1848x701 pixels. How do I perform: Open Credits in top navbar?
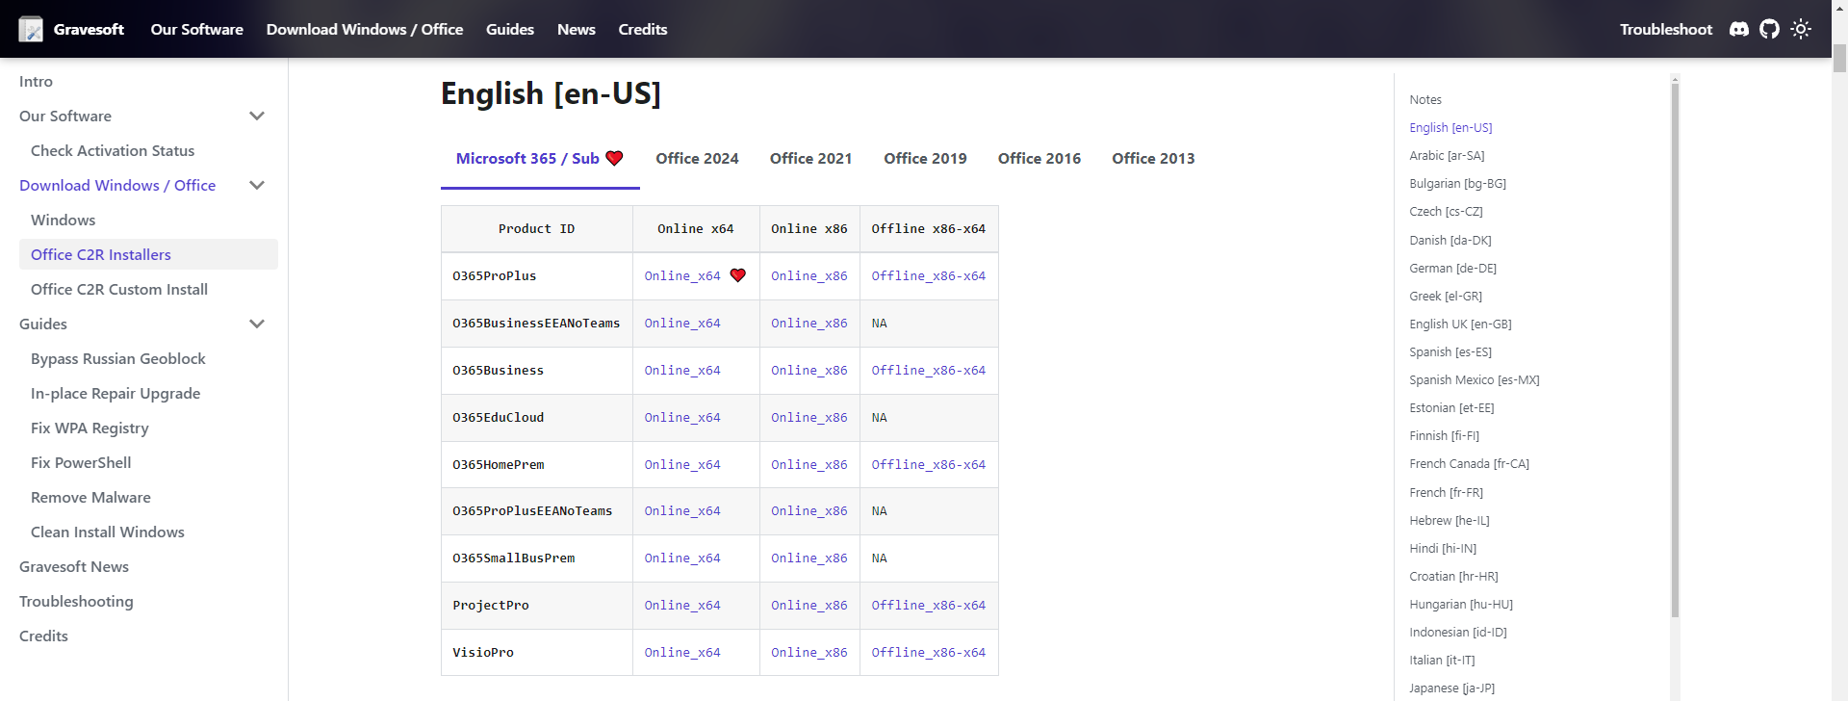[x=643, y=29]
